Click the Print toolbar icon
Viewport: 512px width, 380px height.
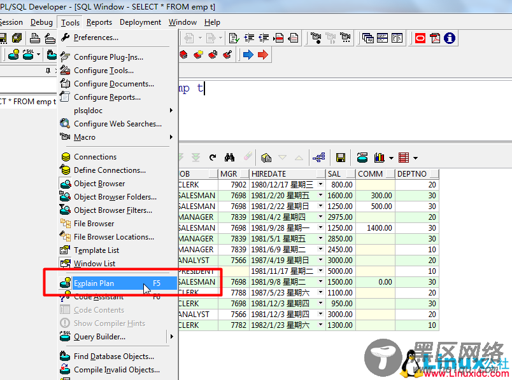point(35,38)
